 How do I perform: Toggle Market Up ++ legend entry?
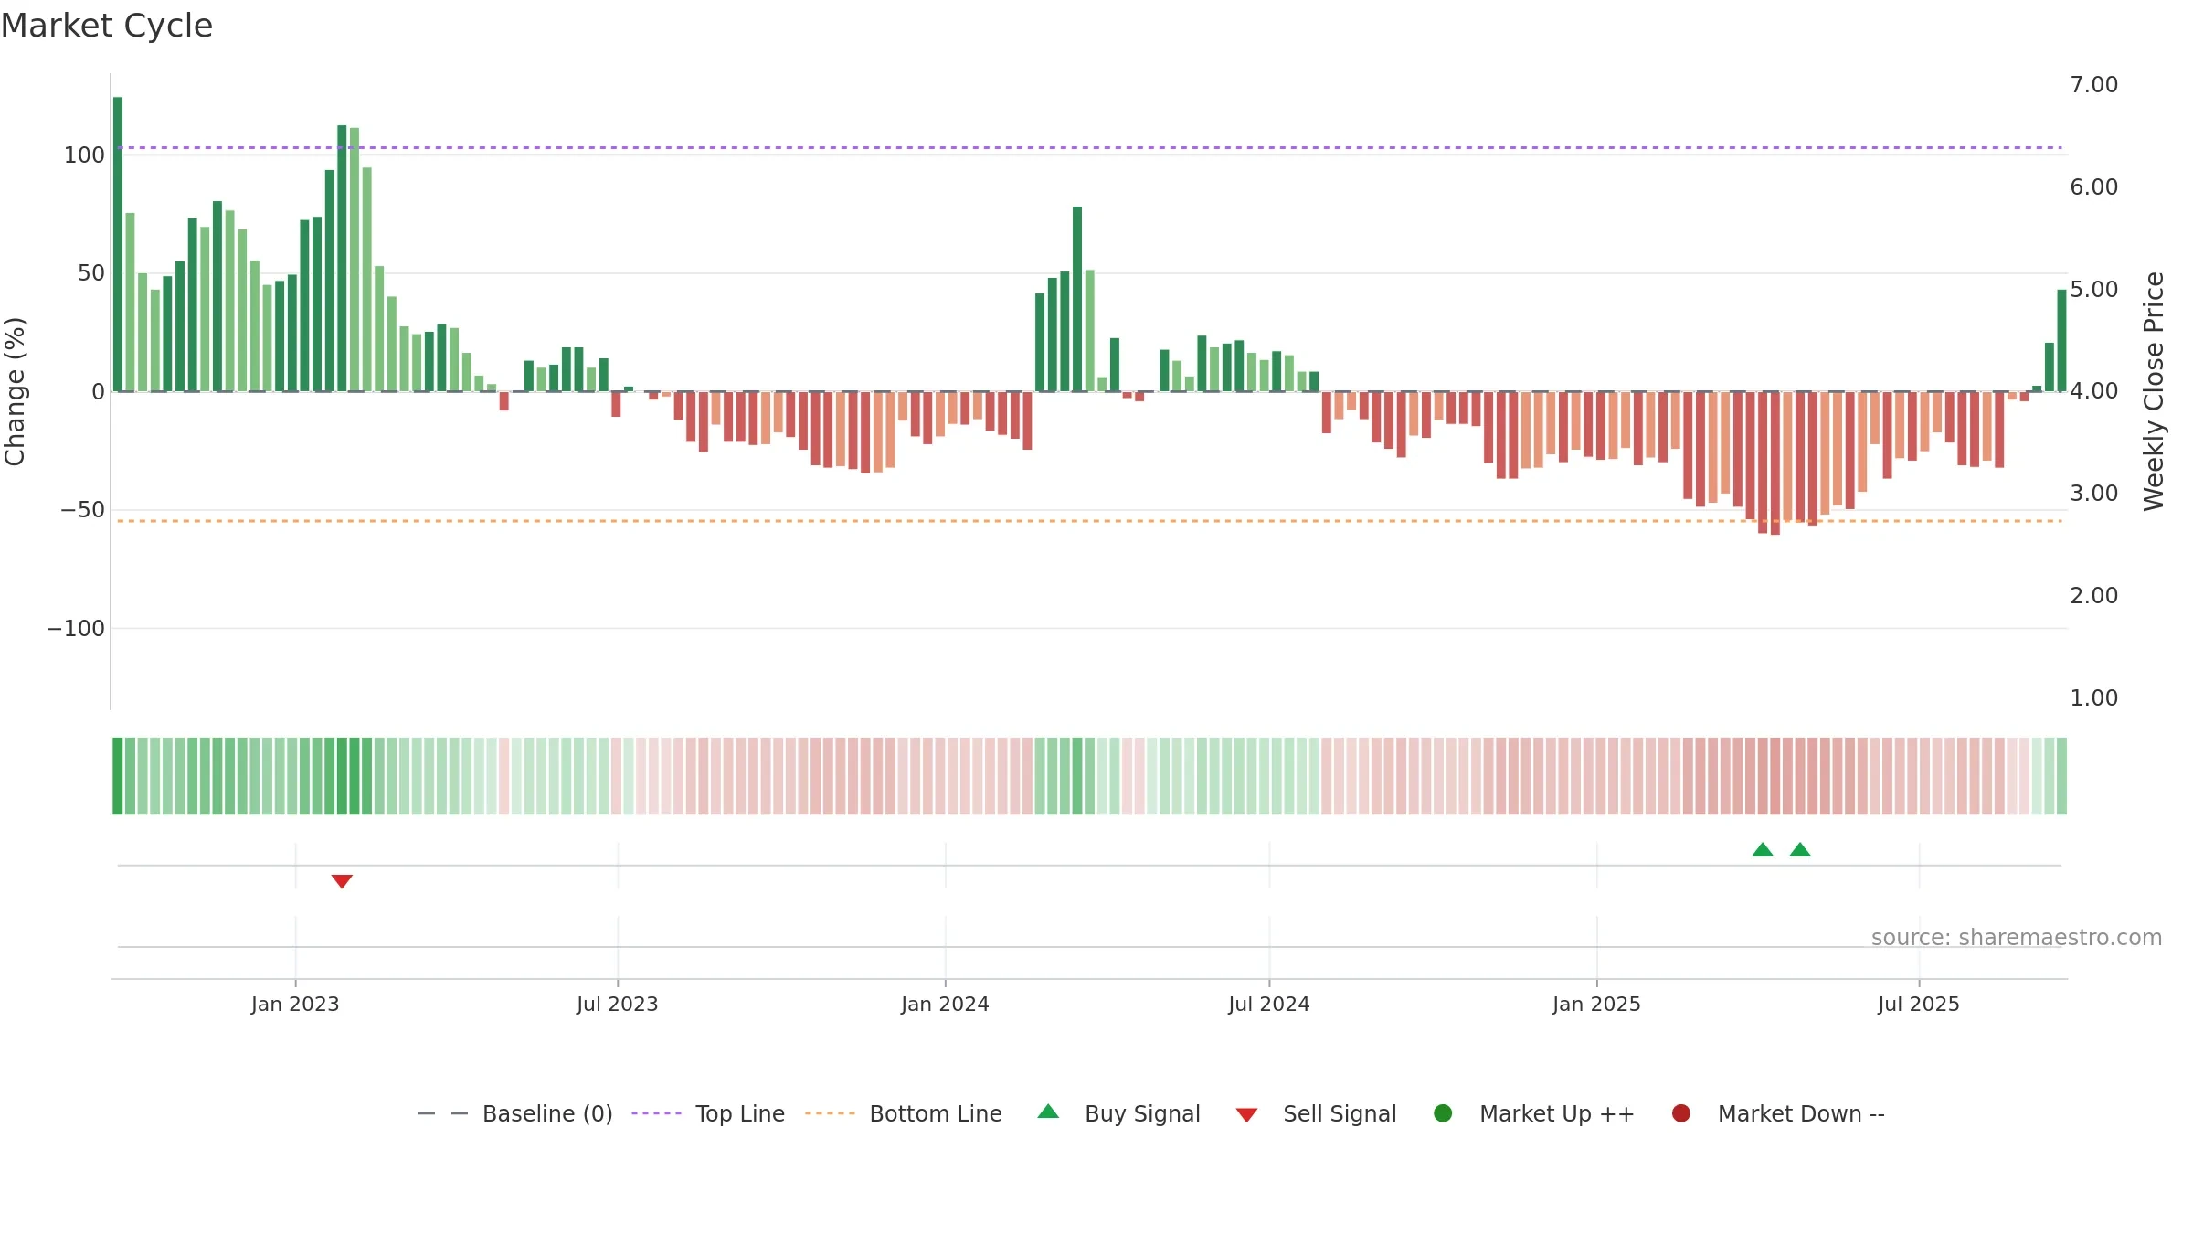[1534, 1113]
